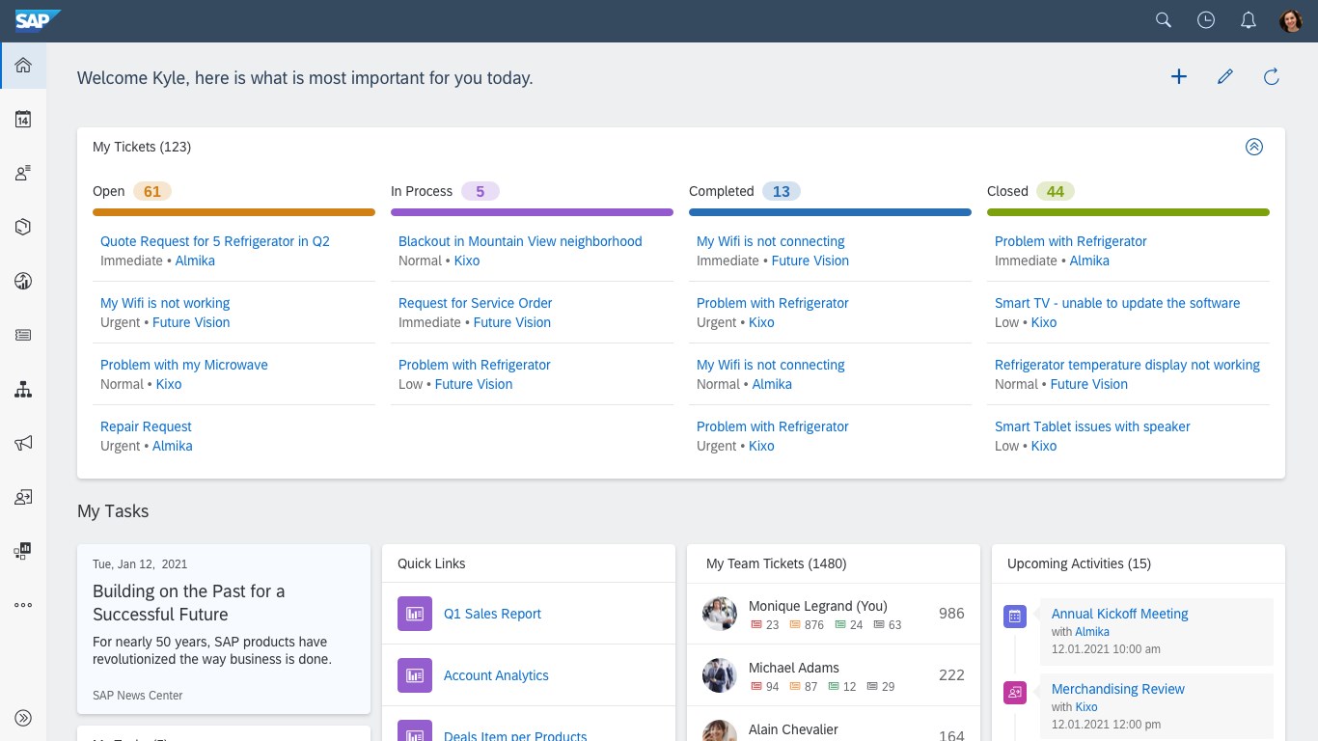Open the user profile avatar menu

click(x=1291, y=20)
